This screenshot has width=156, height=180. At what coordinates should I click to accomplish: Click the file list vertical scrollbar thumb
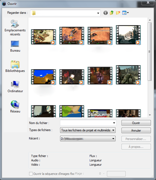click(150, 52)
